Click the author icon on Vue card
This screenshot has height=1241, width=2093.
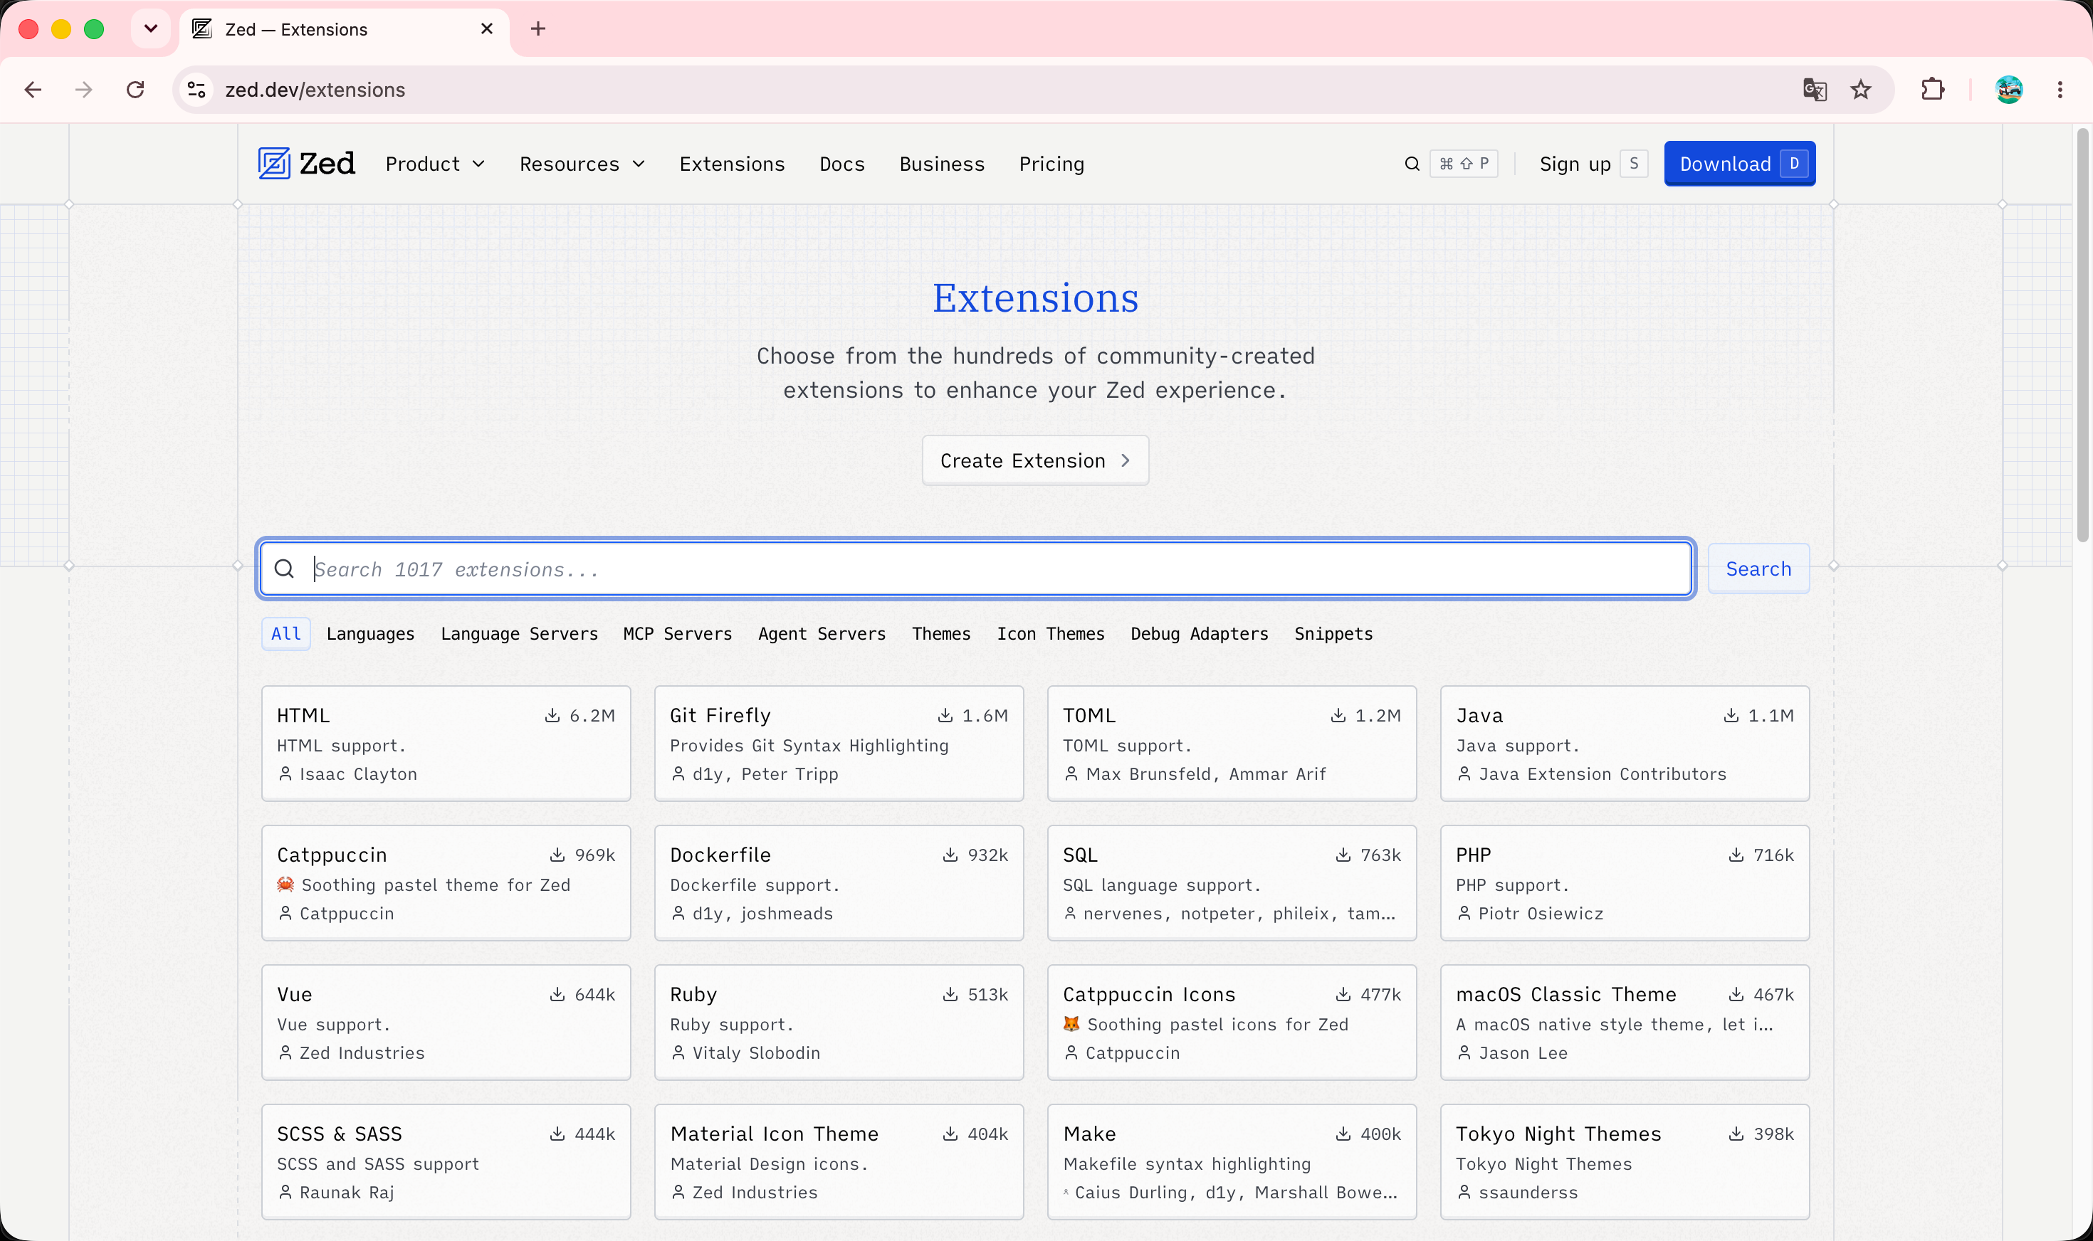click(x=285, y=1053)
